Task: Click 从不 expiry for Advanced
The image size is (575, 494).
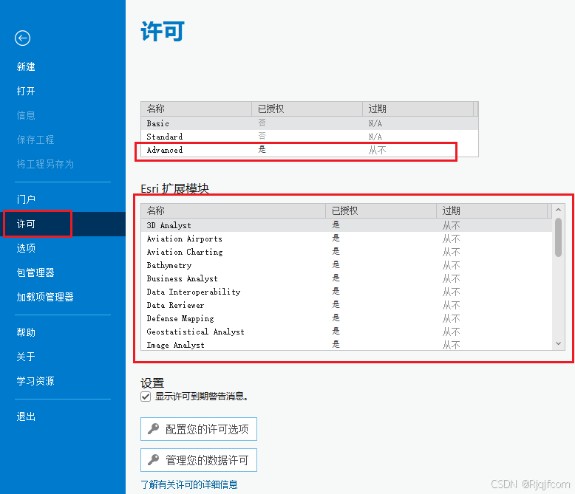Action: coord(378,150)
